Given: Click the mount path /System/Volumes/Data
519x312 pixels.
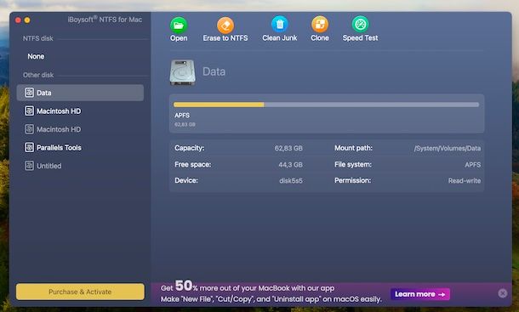Looking at the screenshot, I should click(x=448, y=148).
